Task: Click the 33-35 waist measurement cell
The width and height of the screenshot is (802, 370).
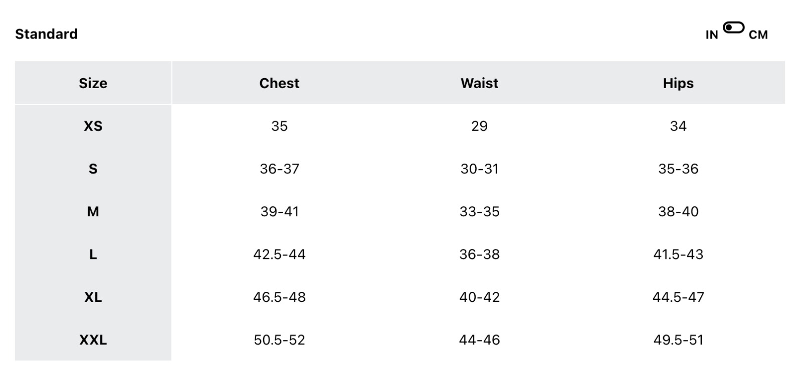Action: click(479, 212)
